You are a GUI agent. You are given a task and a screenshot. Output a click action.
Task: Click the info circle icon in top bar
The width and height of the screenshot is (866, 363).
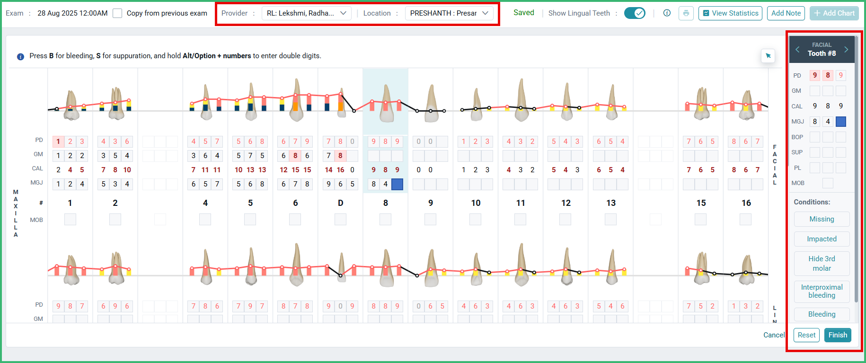click(x=667, y=13)
